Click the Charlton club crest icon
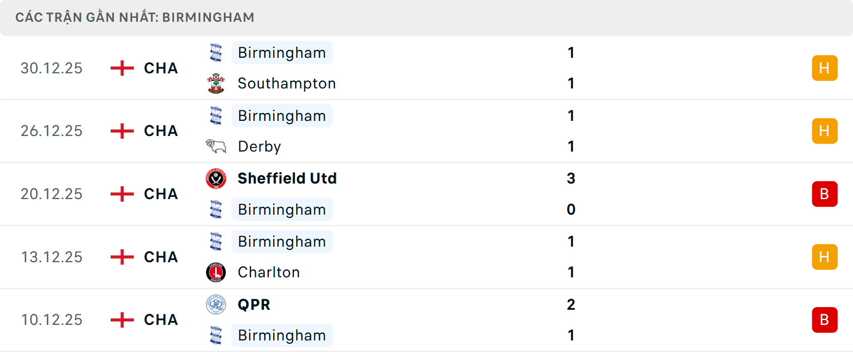The height and width of the screenshot is (352, 853). coord(216,272)
